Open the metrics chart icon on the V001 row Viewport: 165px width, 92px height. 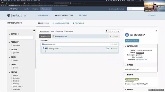(108, 48)
